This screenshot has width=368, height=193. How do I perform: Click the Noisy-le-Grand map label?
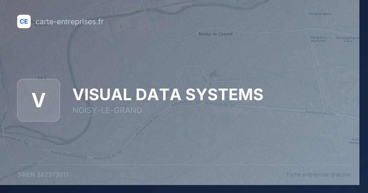pos(215,34)
